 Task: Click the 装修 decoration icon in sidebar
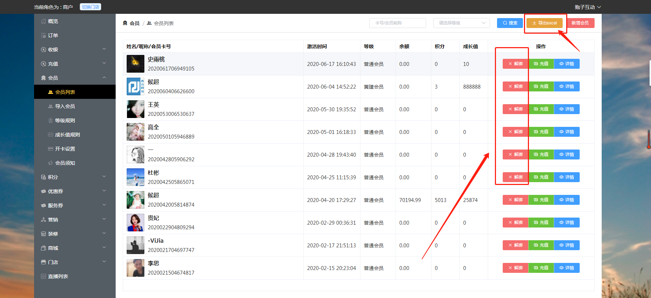point(43,234)
